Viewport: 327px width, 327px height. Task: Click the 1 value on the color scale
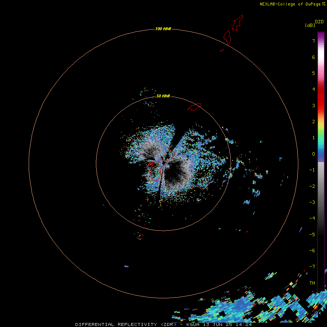(314, 138)
